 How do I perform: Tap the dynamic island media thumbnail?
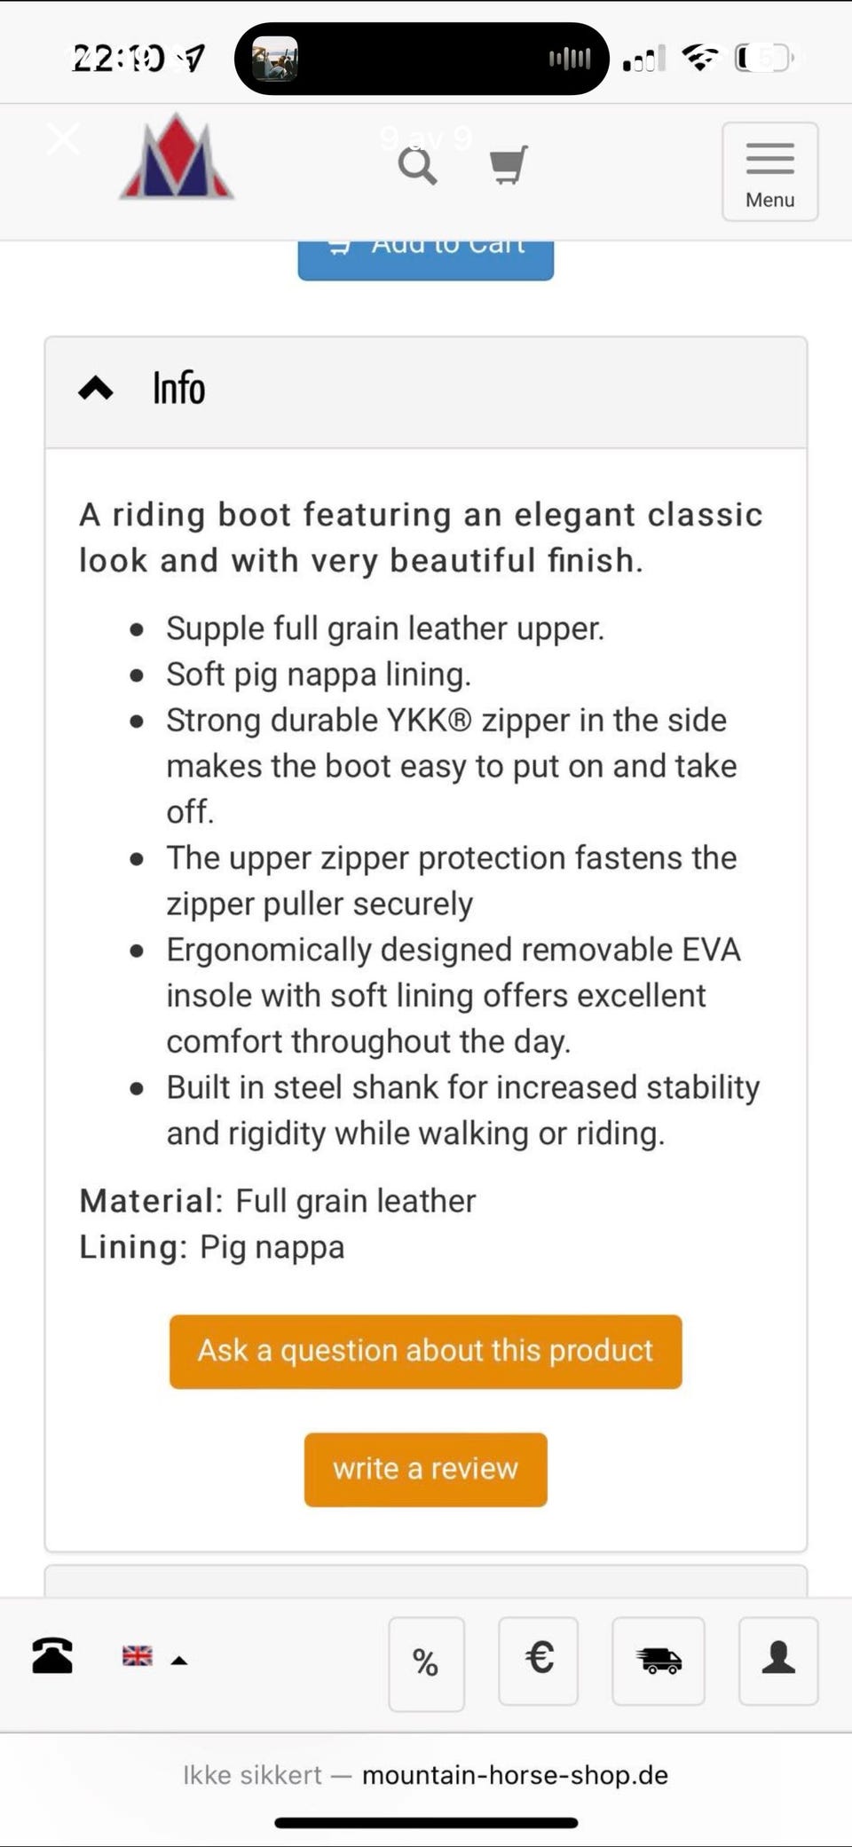coord(275,59)
